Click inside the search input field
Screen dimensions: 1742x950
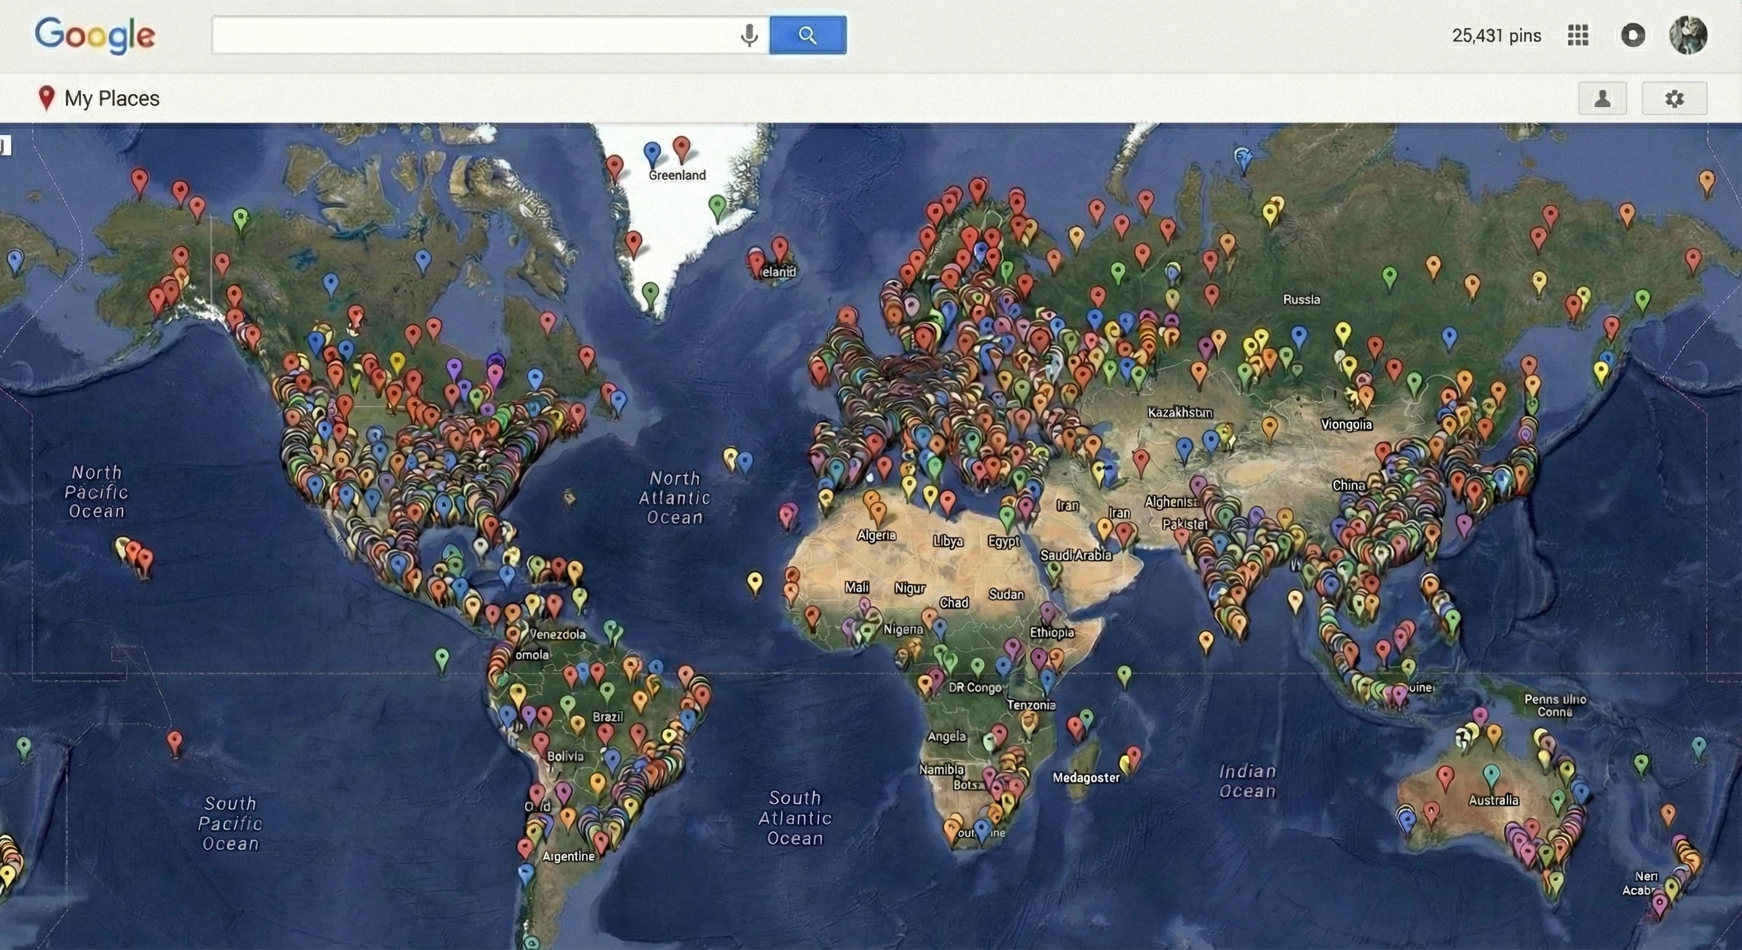[x=473, y=35]
